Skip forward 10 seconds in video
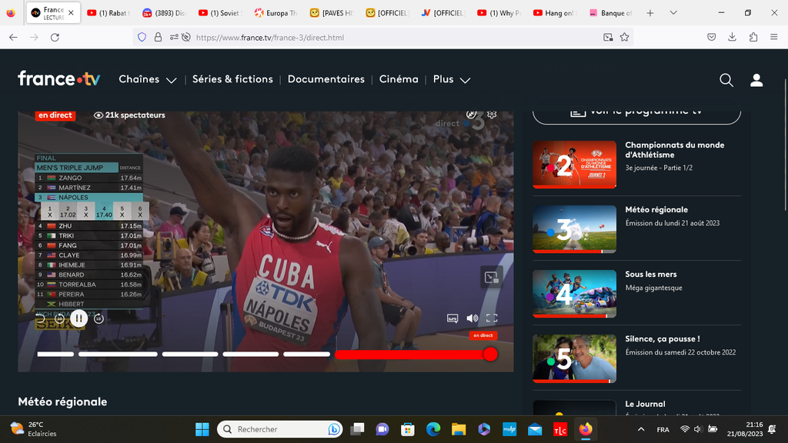Image resolution: width=788 pixels, height=443 pixels. coord(99,318)
